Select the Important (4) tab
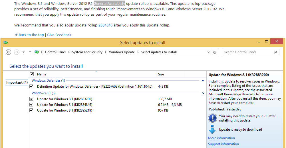286x148 pixels. pos(17,83)
